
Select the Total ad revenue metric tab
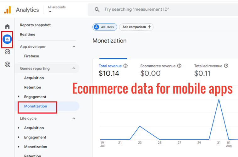pos(211,70)
